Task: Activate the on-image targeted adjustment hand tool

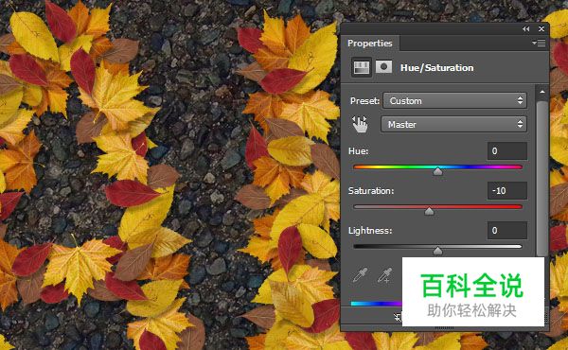Action: [360, 124]
